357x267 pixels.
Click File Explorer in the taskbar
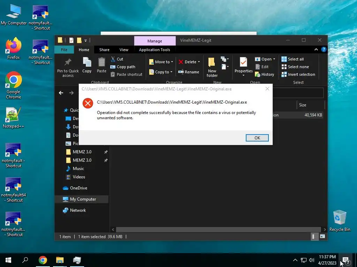point(60,260)
